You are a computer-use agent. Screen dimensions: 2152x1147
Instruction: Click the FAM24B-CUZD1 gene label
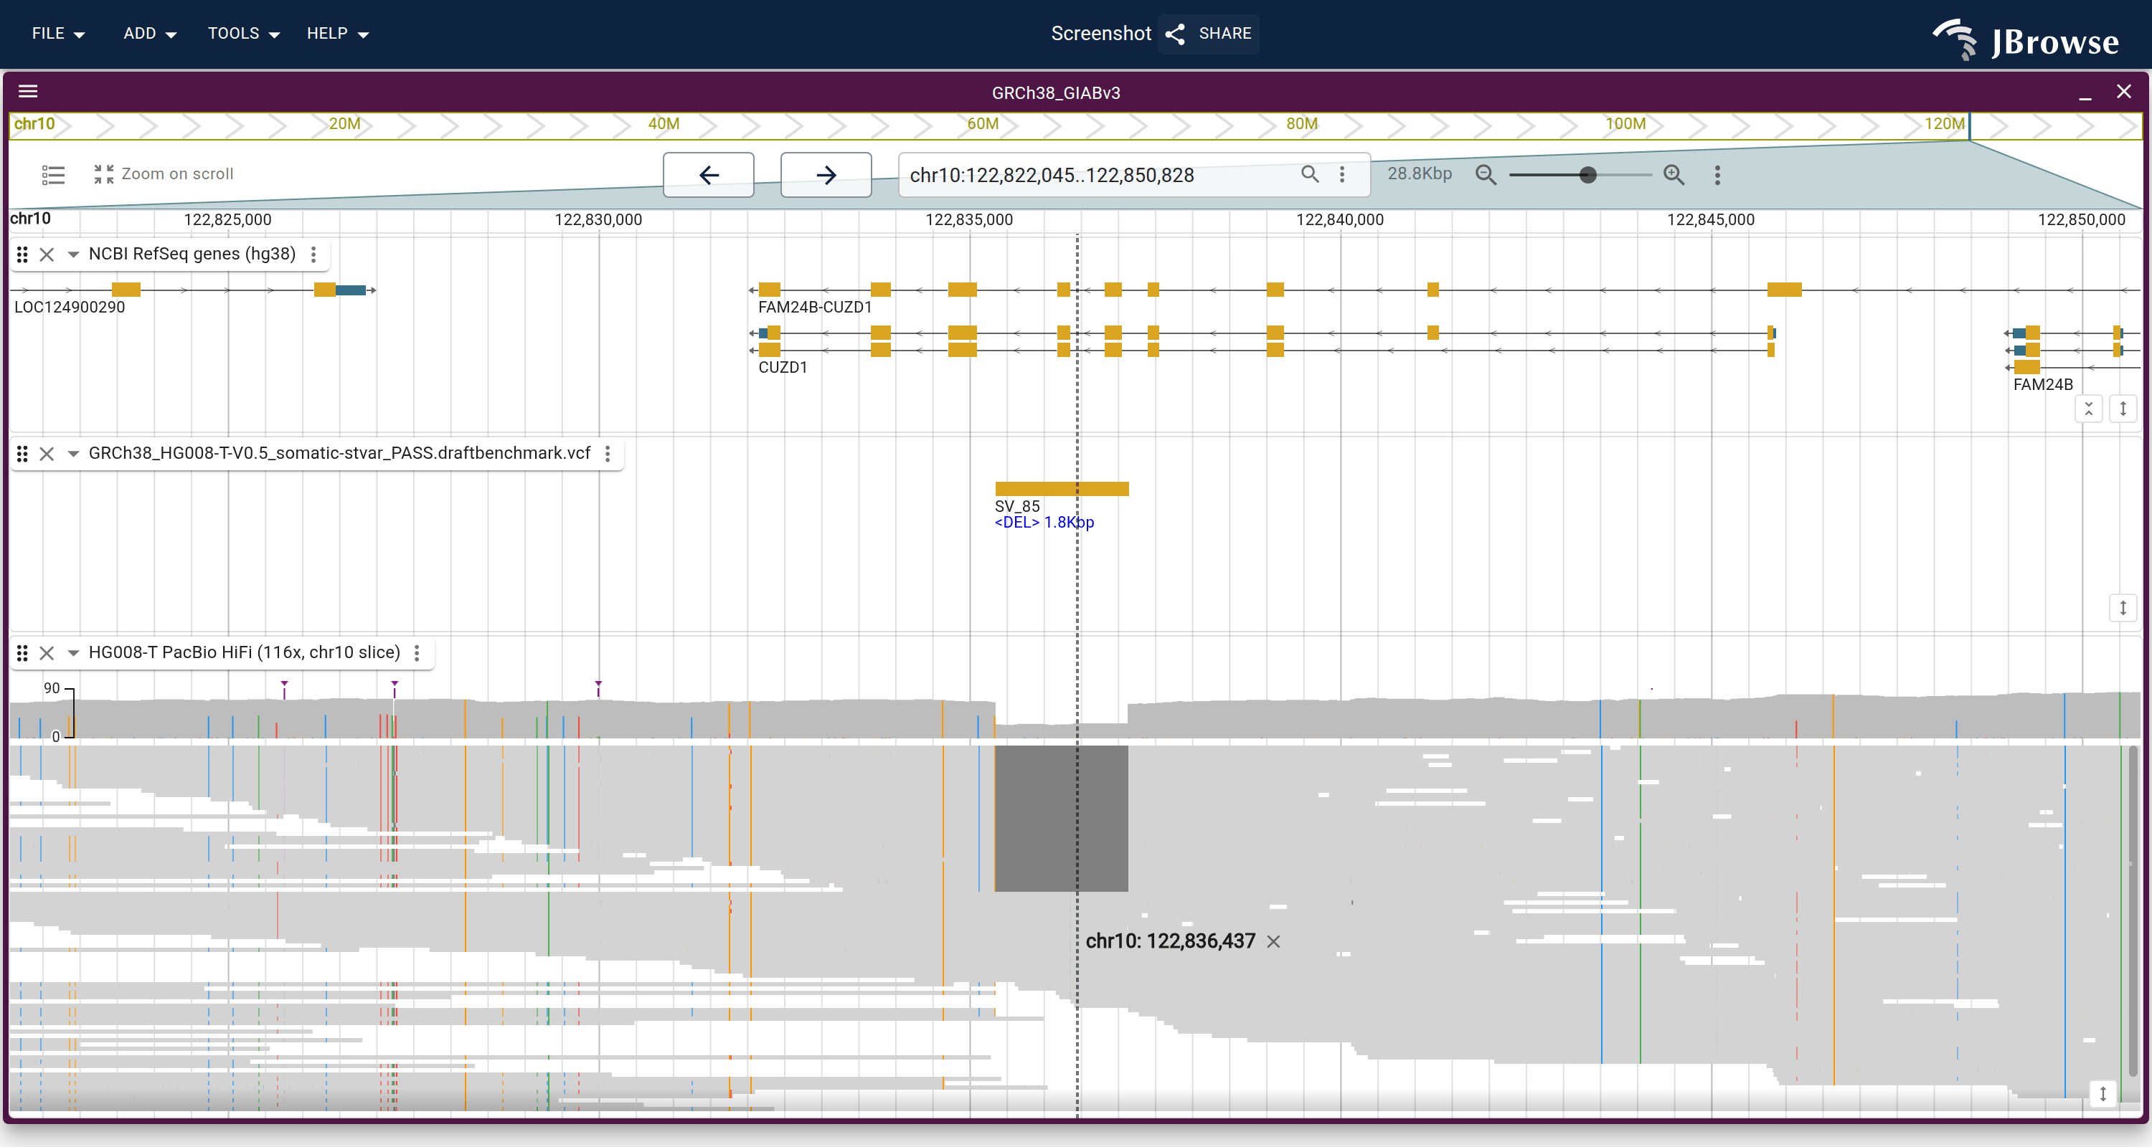coord(814,308)
